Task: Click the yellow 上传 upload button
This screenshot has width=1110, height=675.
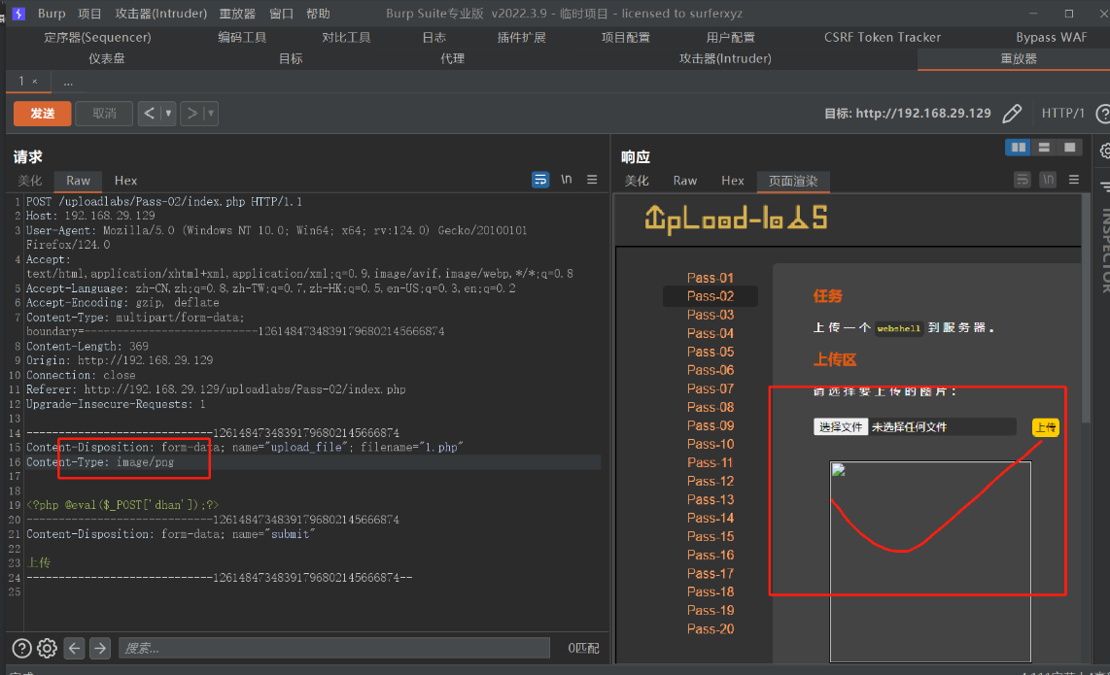Action: [x=1045, y=427]
